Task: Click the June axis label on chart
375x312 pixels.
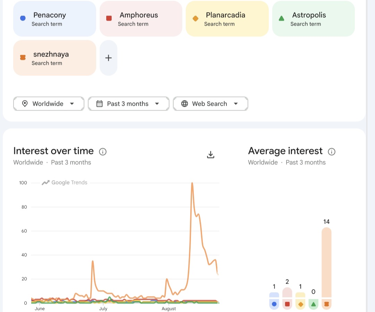Action: [x=40, y=309]
